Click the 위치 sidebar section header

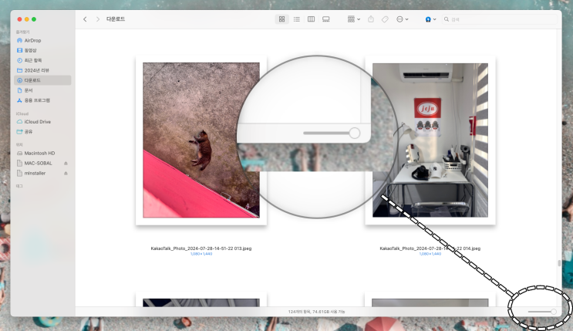tap(19, 144)
